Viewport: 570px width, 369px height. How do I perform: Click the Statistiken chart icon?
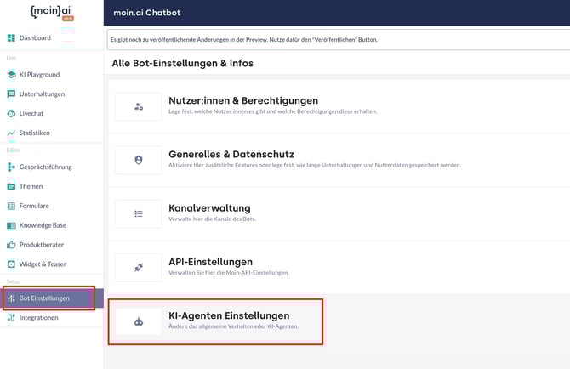[x=11, y=133]
